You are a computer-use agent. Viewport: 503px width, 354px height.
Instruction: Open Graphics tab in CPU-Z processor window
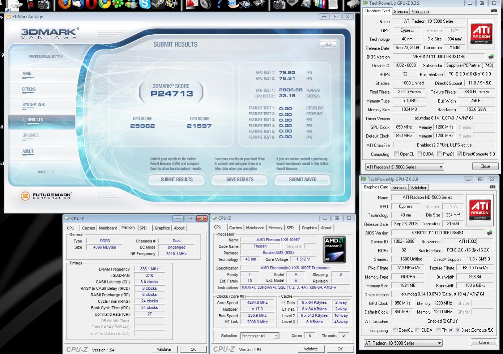(309, 228)
